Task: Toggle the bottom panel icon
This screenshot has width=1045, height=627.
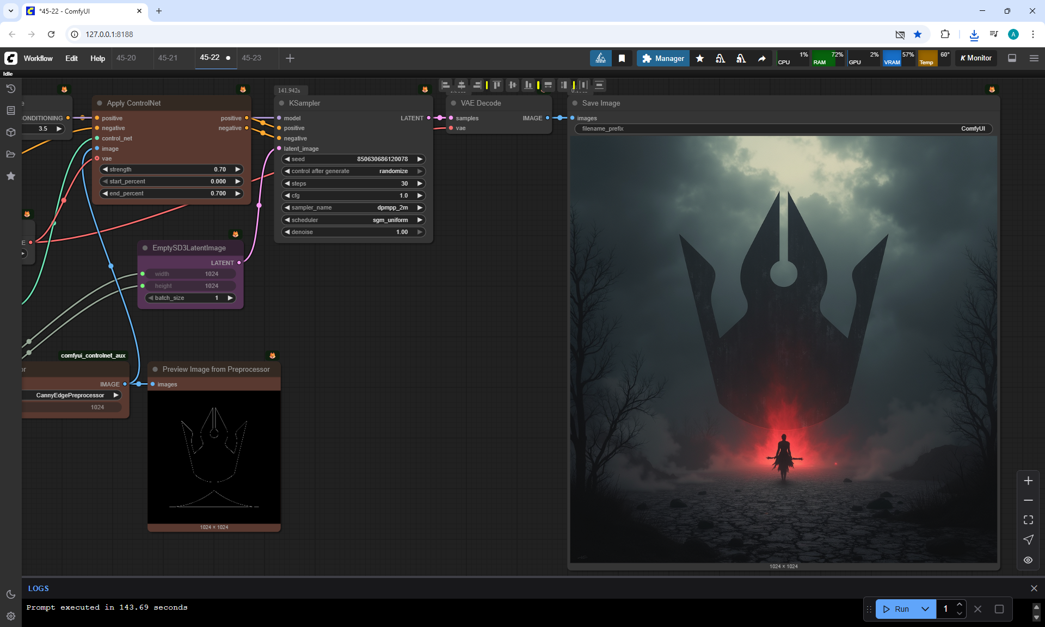Action: [x=1012, y=58]
